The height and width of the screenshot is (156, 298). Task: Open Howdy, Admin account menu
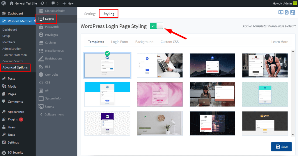285,3
